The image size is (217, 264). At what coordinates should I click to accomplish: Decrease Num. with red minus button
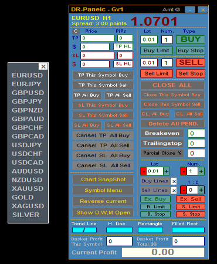tap(184, 171)
